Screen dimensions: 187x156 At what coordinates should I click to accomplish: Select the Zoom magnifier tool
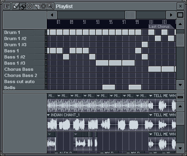pyautogui.click(x=50, y=6)
